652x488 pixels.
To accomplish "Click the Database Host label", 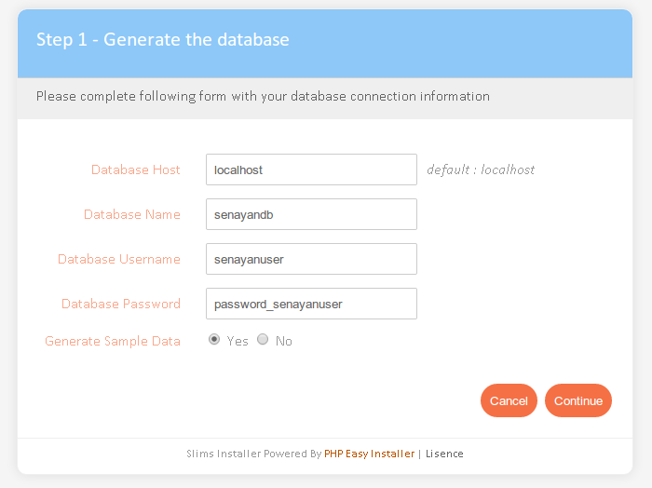I will pos(136,169).
